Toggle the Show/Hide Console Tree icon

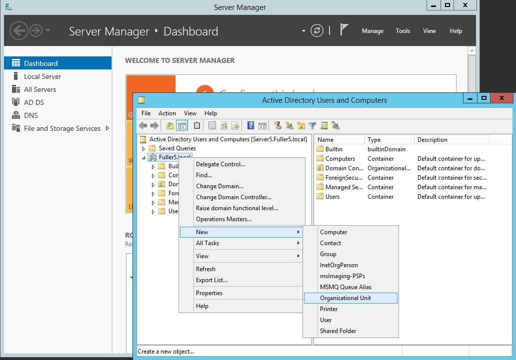click(x=182, y=126)
